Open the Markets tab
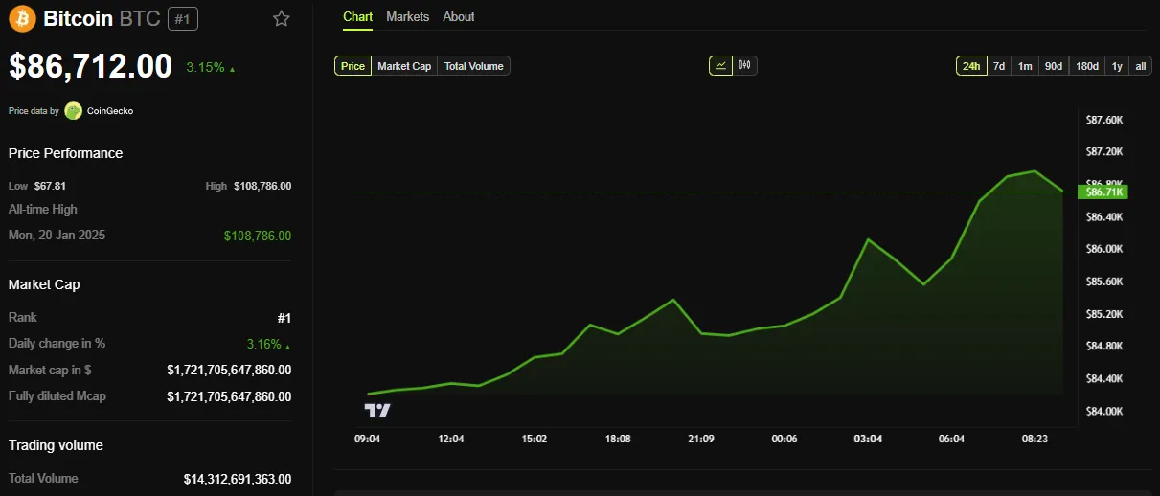The image size is (1160, 496). (x=408, y=17)
